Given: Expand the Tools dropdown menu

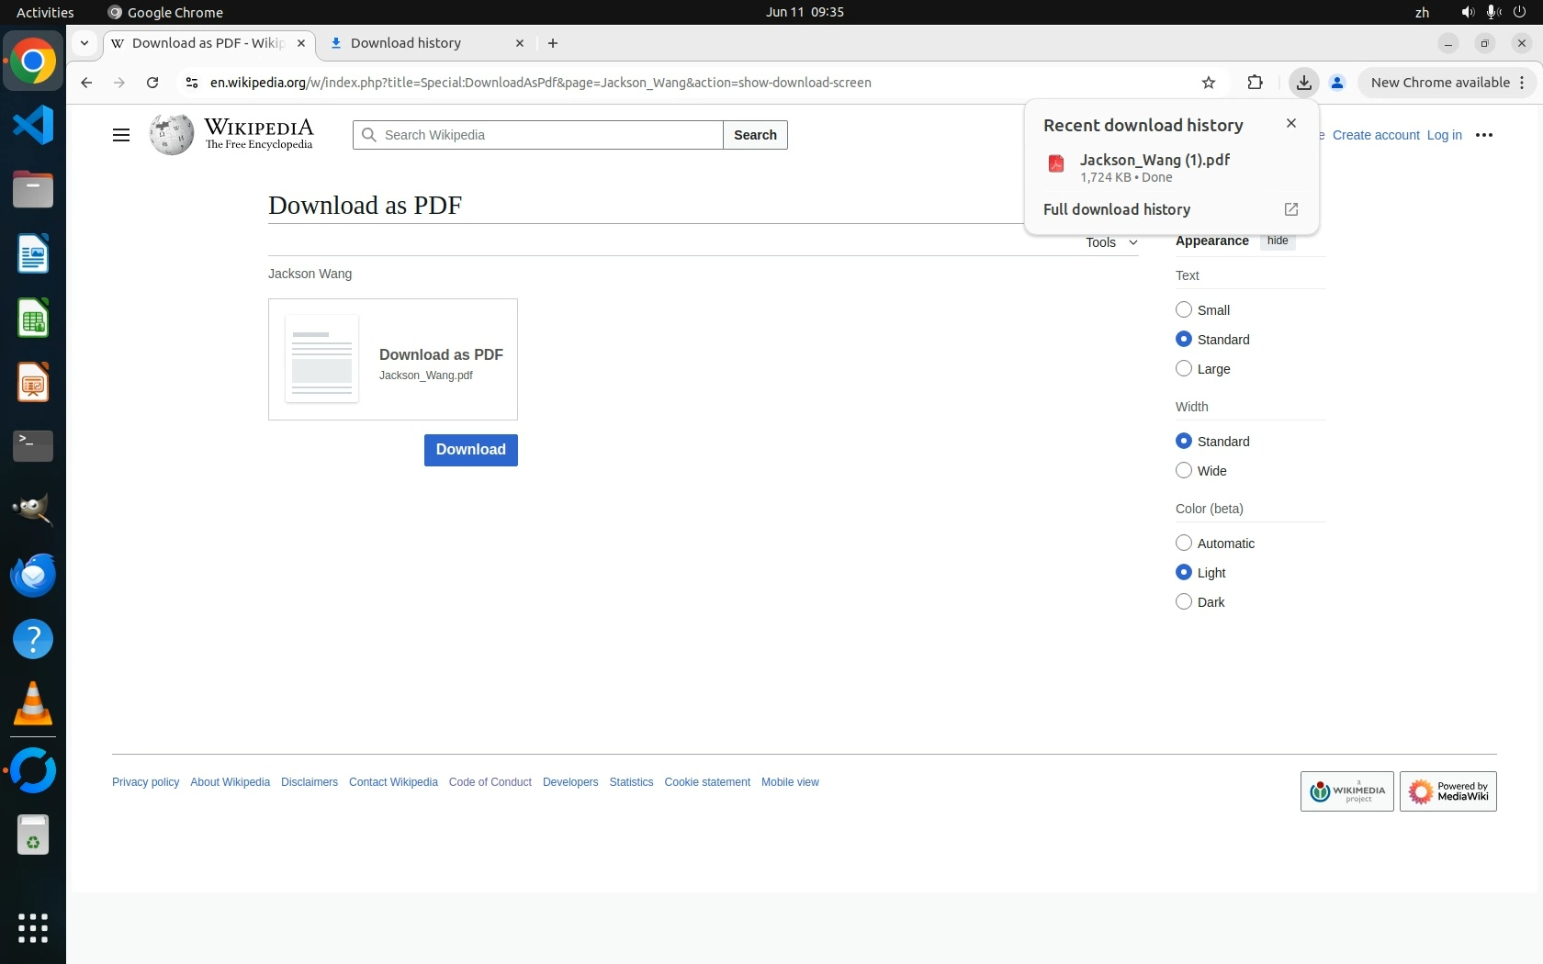Looking at the screenshot, I should pyautogui.click(x=1111, y=242).
